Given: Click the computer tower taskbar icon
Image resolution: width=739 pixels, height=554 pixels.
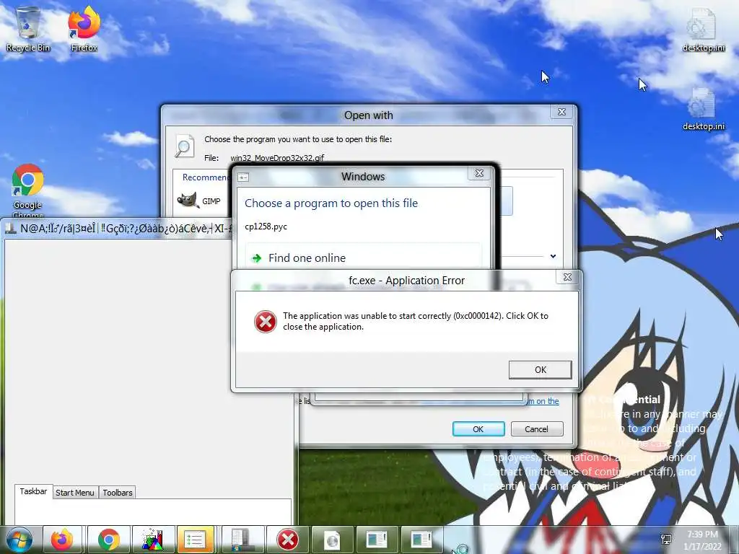Looking at the screenshot, I should coord(242,540).
